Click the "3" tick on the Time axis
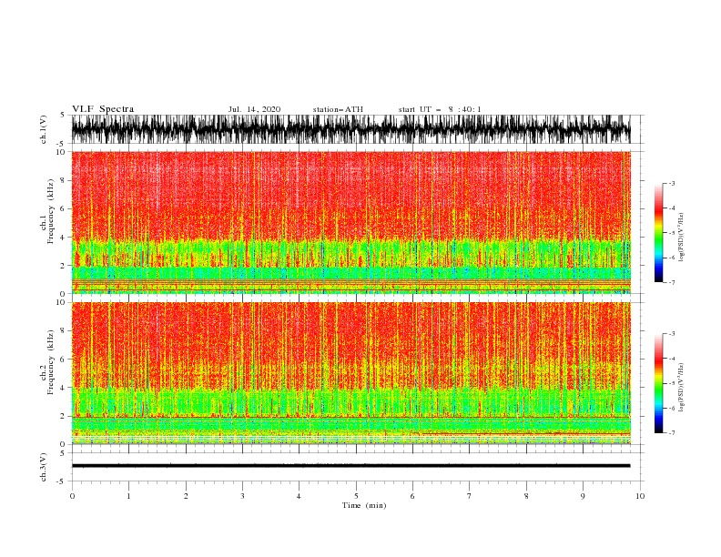 point(242,496)
